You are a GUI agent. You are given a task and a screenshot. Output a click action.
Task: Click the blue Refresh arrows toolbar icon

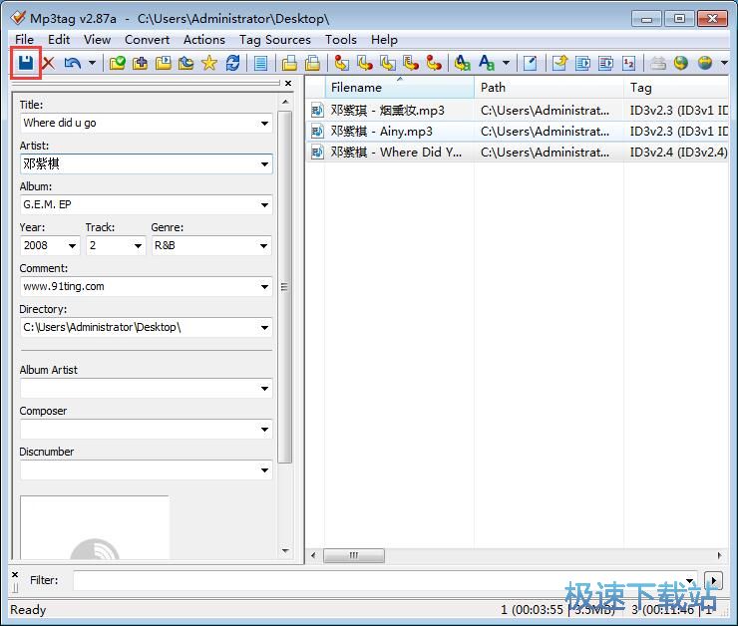pos(232,63)
